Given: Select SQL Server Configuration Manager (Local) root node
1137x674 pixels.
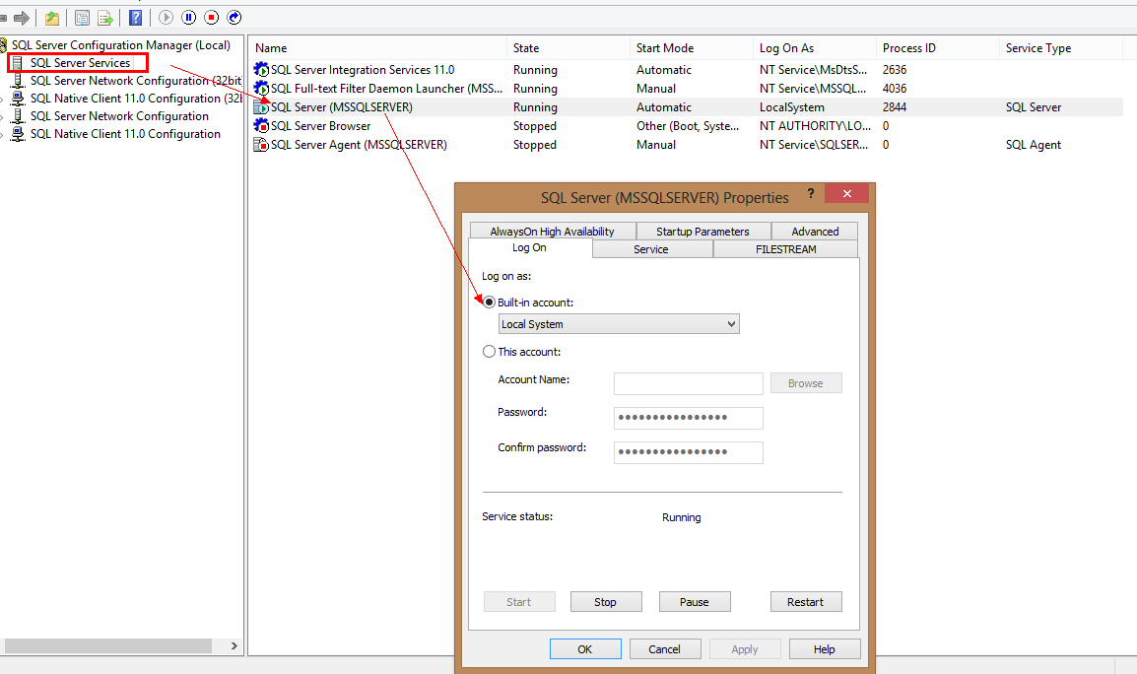Looking at the screenshot, I should pyautogui.click(x=120, y=45).
